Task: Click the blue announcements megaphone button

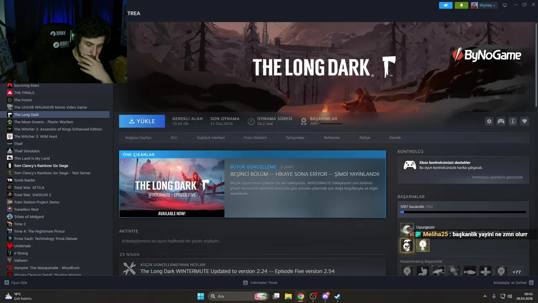Action: click(446, 5)
